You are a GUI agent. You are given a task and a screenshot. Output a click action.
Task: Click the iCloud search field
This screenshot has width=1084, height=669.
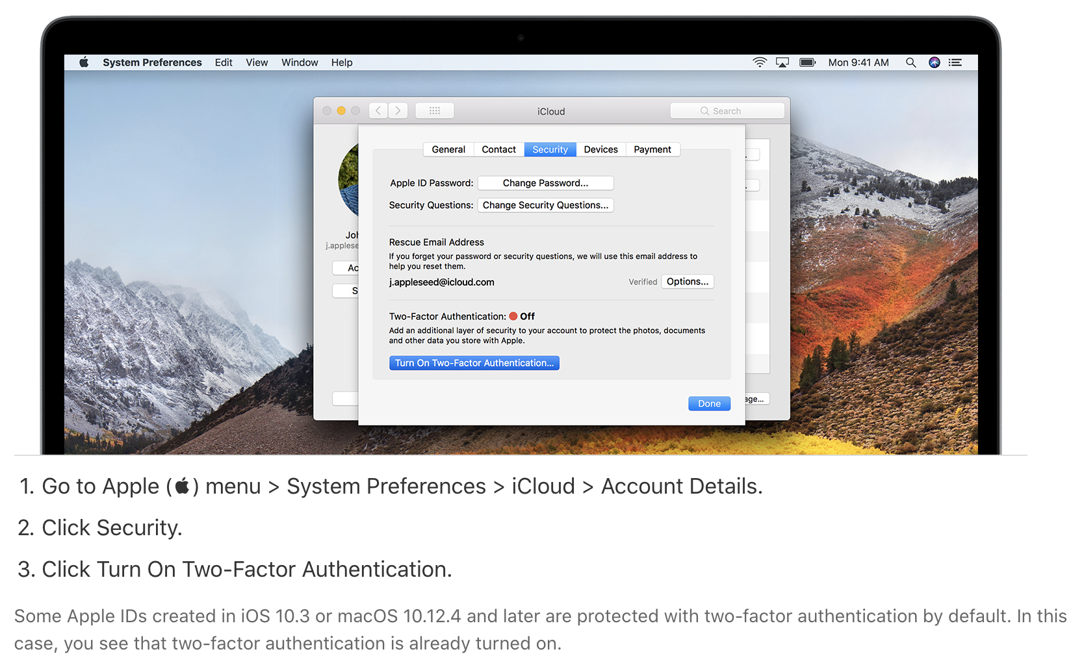coord(727,110)
